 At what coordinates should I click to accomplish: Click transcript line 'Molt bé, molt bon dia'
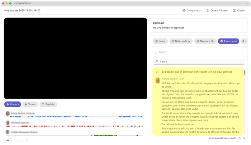pyautogui.click(x=201, y=85)
